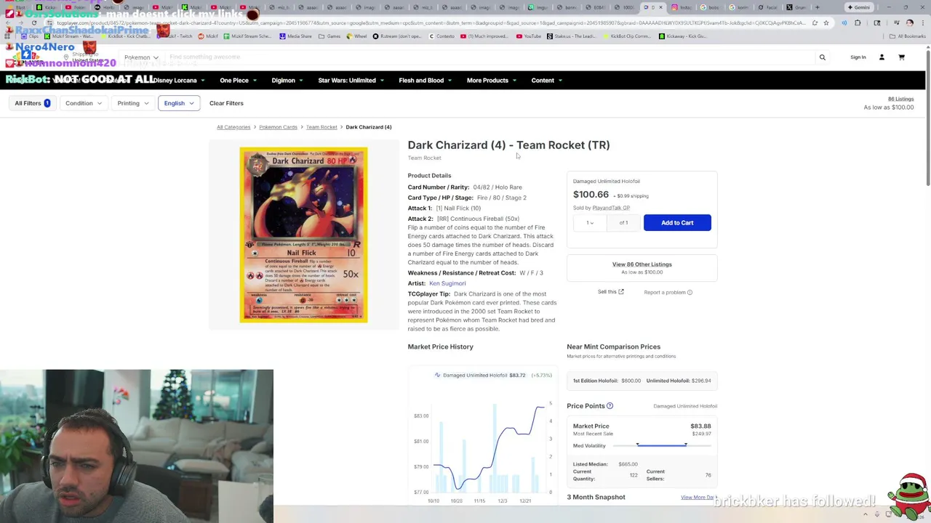Viewport: 931px width, 523px height.
Task: Open the YouTube bookmark
Action: coord(529,36)
